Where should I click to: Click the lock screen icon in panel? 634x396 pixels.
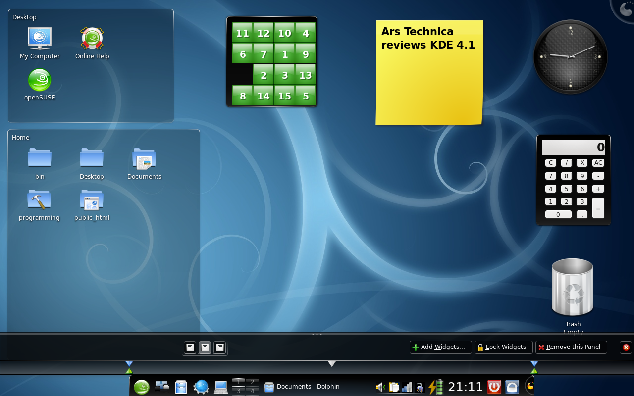512,387
